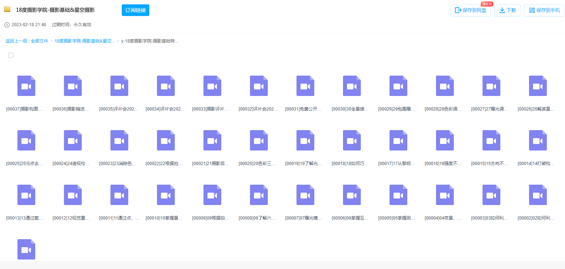Open video icon for [00015]15方向不
This screenshot has height=269, width=565.
[491, 140]
